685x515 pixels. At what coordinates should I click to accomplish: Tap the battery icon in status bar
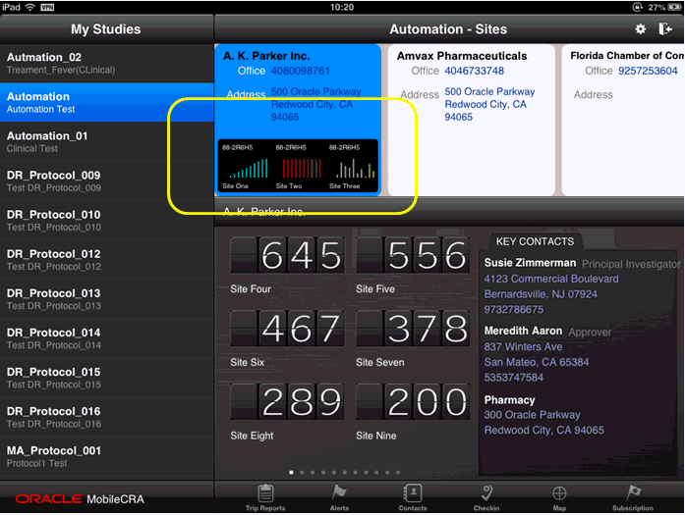pyautogui.click(x=674, y=7)
